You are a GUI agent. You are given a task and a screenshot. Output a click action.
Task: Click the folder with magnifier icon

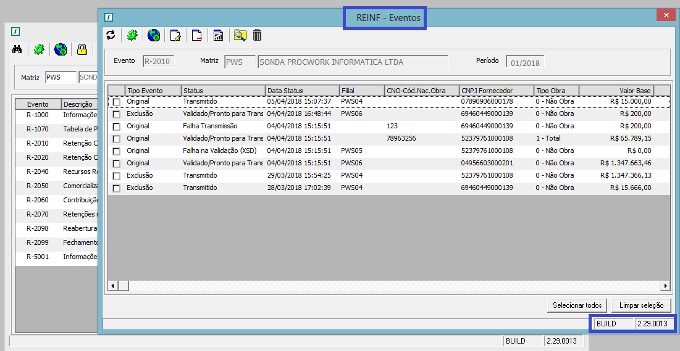240,35
